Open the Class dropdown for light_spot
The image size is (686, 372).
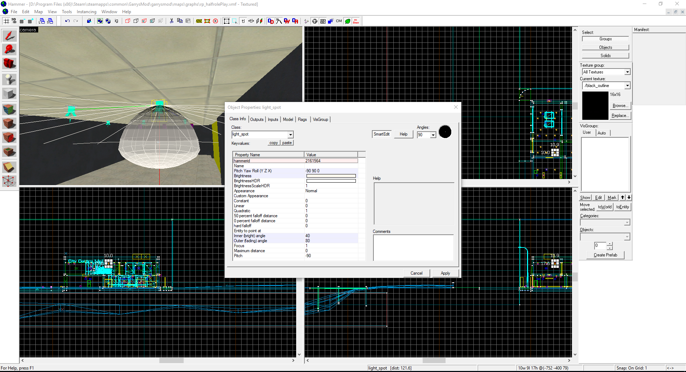290,135
